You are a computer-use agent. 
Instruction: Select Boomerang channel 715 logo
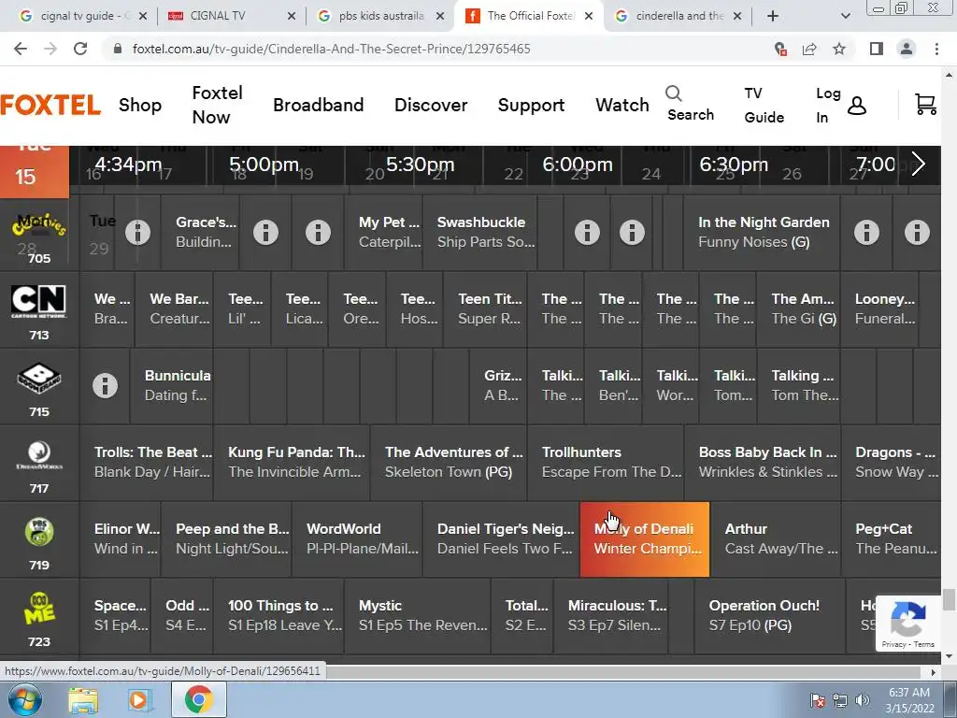tap(39, 379)
